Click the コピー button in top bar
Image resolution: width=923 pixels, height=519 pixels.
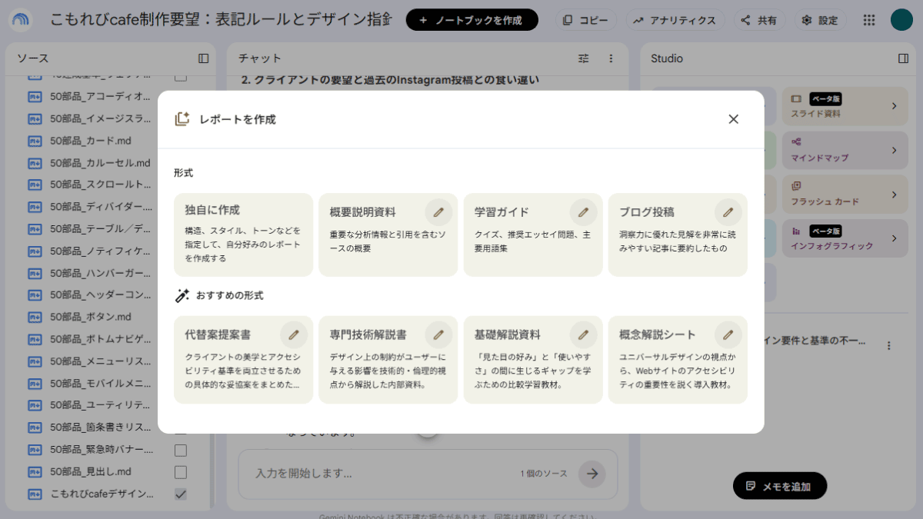[585, 20]
